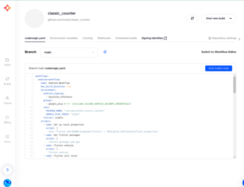Click the external link icon beside Signing identities
The image size is (244, 187).
pyautogui.click(x=165, y=38)
